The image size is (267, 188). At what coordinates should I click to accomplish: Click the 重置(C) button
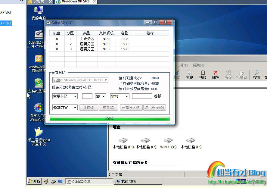(x=108, y=108)
